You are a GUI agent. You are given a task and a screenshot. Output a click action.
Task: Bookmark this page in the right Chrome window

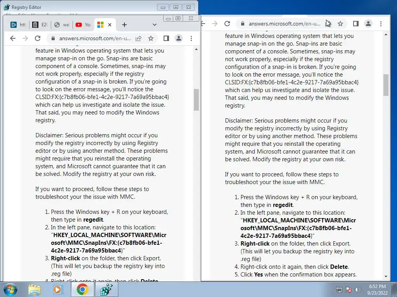(340, 24)
